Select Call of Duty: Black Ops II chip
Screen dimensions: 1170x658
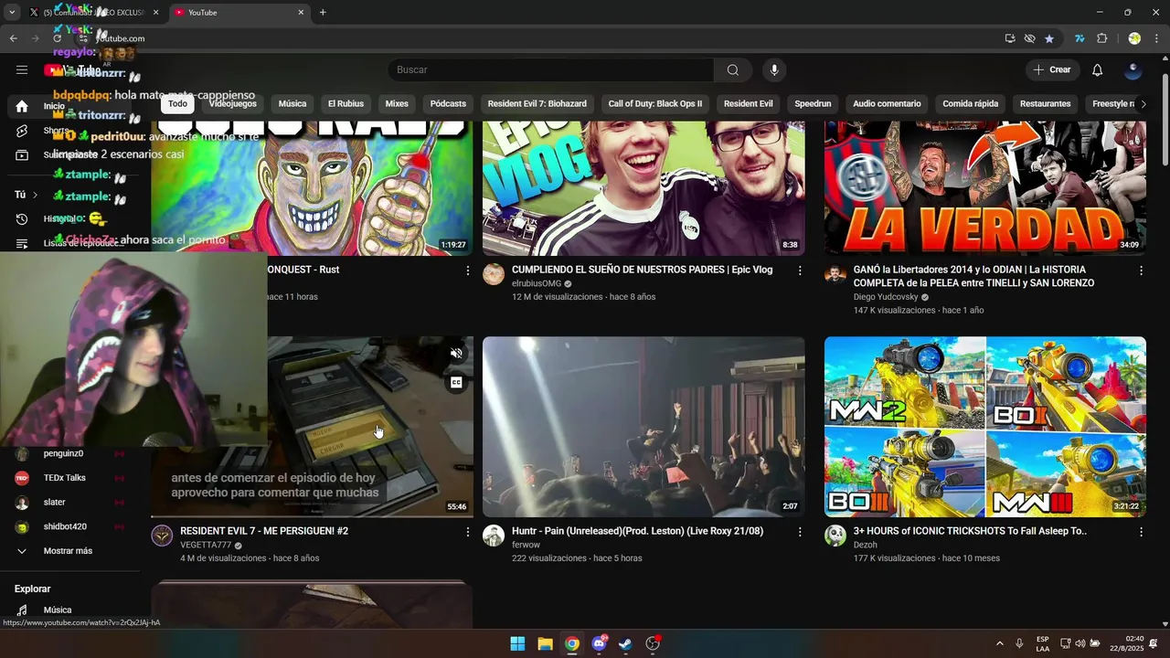[655, 104]
